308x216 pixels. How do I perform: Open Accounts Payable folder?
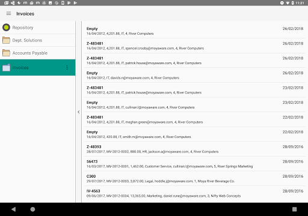click(x=38, y=53)
